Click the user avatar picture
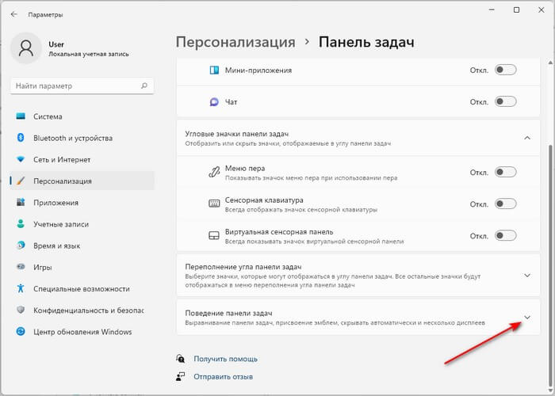The width and height of the screenshot is (555, 396). point(26,51)
